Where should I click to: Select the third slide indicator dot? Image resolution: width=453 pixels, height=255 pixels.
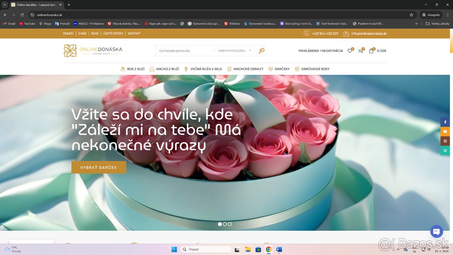click(230, 224)
